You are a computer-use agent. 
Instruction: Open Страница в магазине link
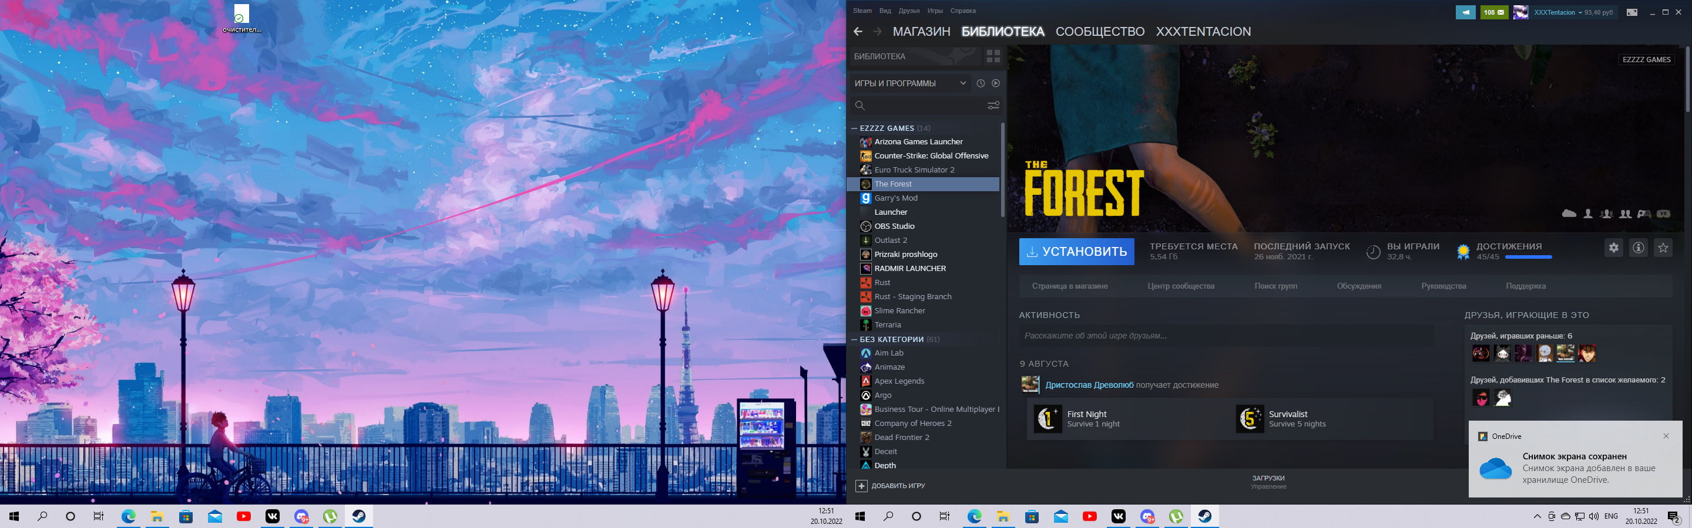(x=1069, y=286)
